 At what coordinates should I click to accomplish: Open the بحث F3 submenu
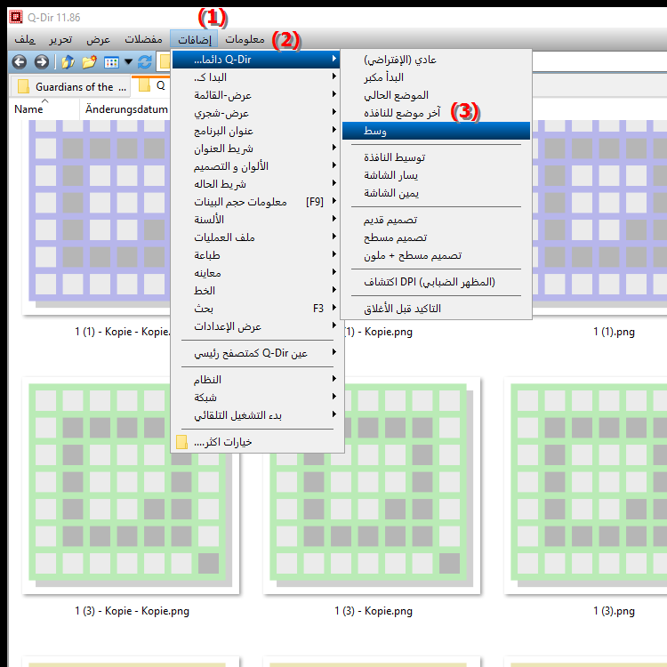point(256,309)
